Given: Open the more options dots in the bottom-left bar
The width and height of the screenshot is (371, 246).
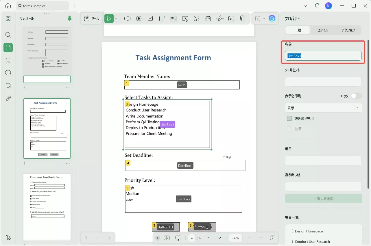Looking at the screenshot, I should coord(98,238).
